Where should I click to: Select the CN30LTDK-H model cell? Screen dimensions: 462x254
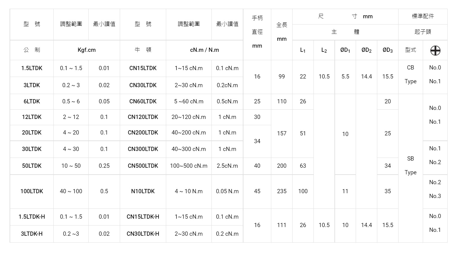(x=143, y=234)
